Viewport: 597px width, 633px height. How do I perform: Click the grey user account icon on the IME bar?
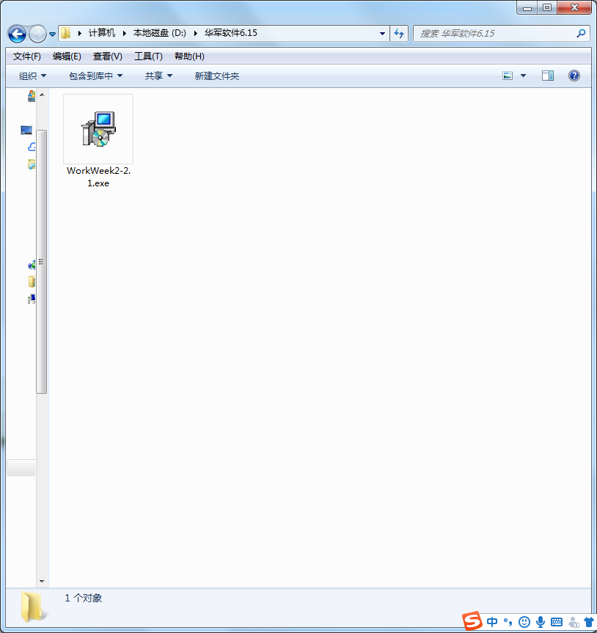coord(574,622)
